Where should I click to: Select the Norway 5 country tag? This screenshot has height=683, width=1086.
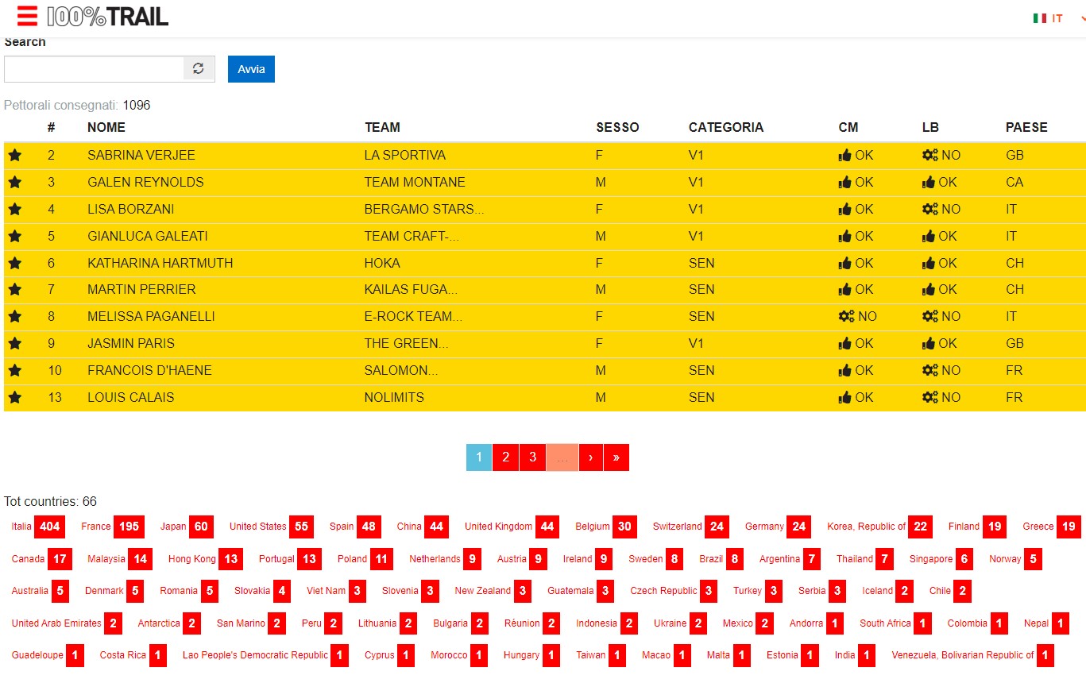tap(1015, 559)
